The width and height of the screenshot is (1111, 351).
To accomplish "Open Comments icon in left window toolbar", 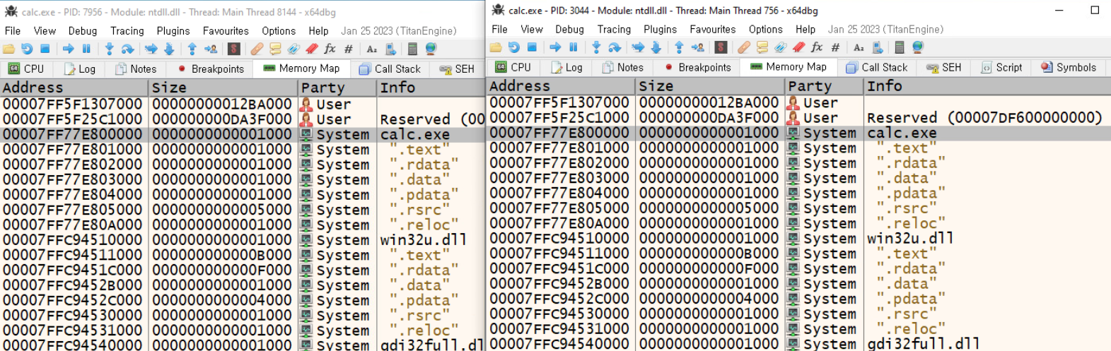I will coord(275,49).
